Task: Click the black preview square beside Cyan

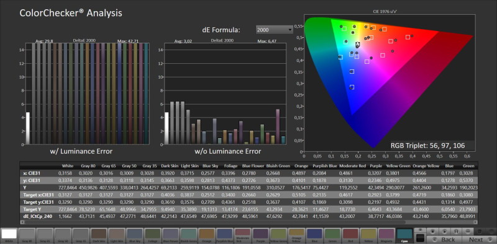Action: pos(421,238)
